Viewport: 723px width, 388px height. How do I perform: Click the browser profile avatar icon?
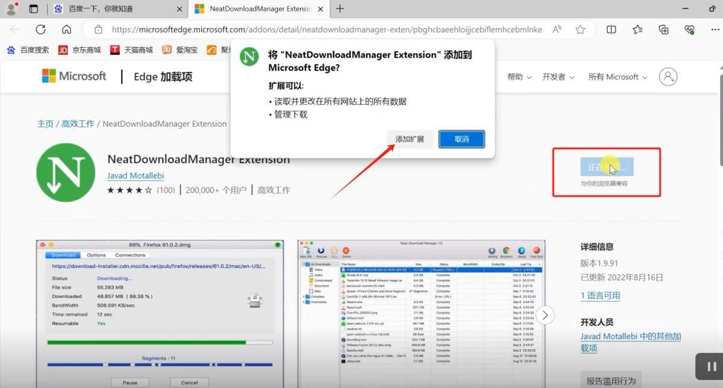coord(11,8)
